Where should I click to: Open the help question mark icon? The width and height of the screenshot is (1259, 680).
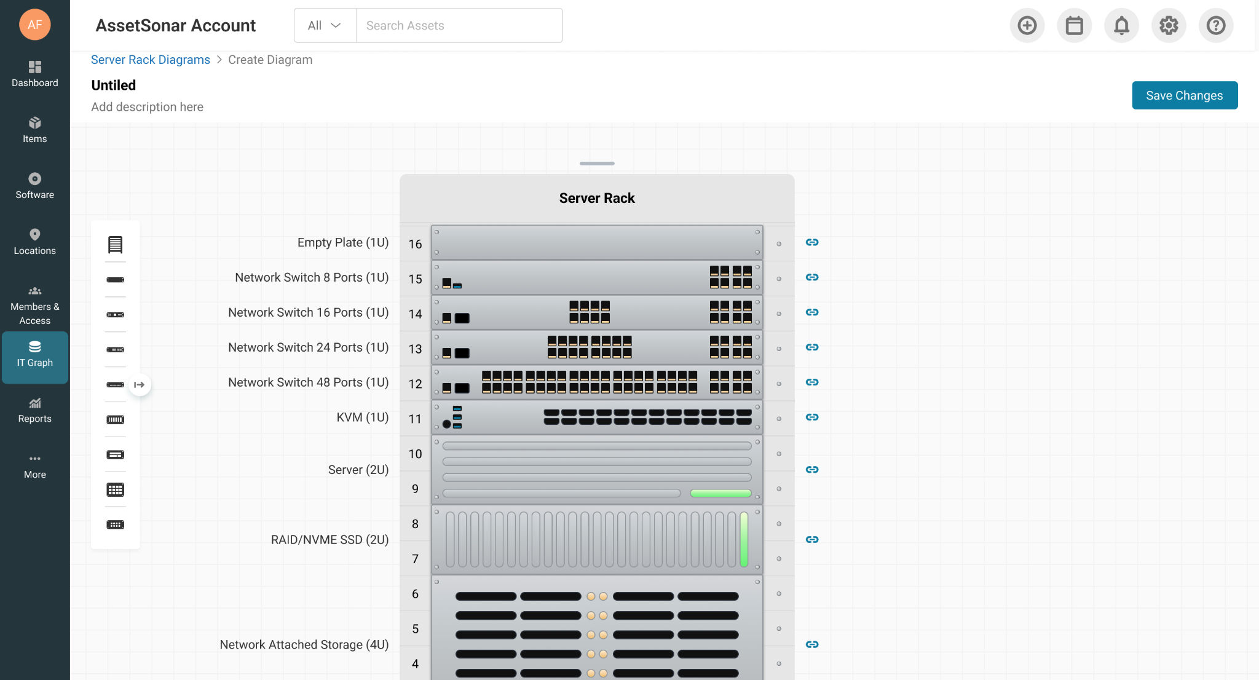point(1216,25)
